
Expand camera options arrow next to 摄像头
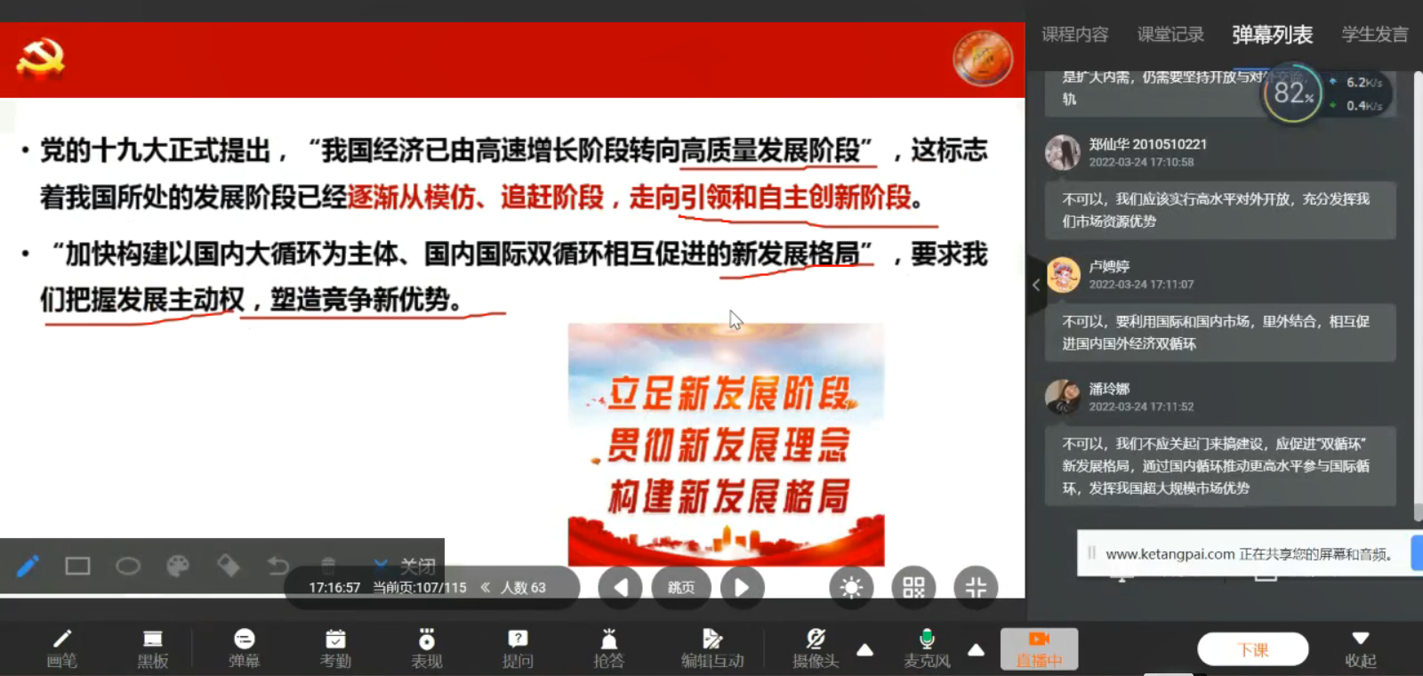pyautogui.click(x=864, y=650)
